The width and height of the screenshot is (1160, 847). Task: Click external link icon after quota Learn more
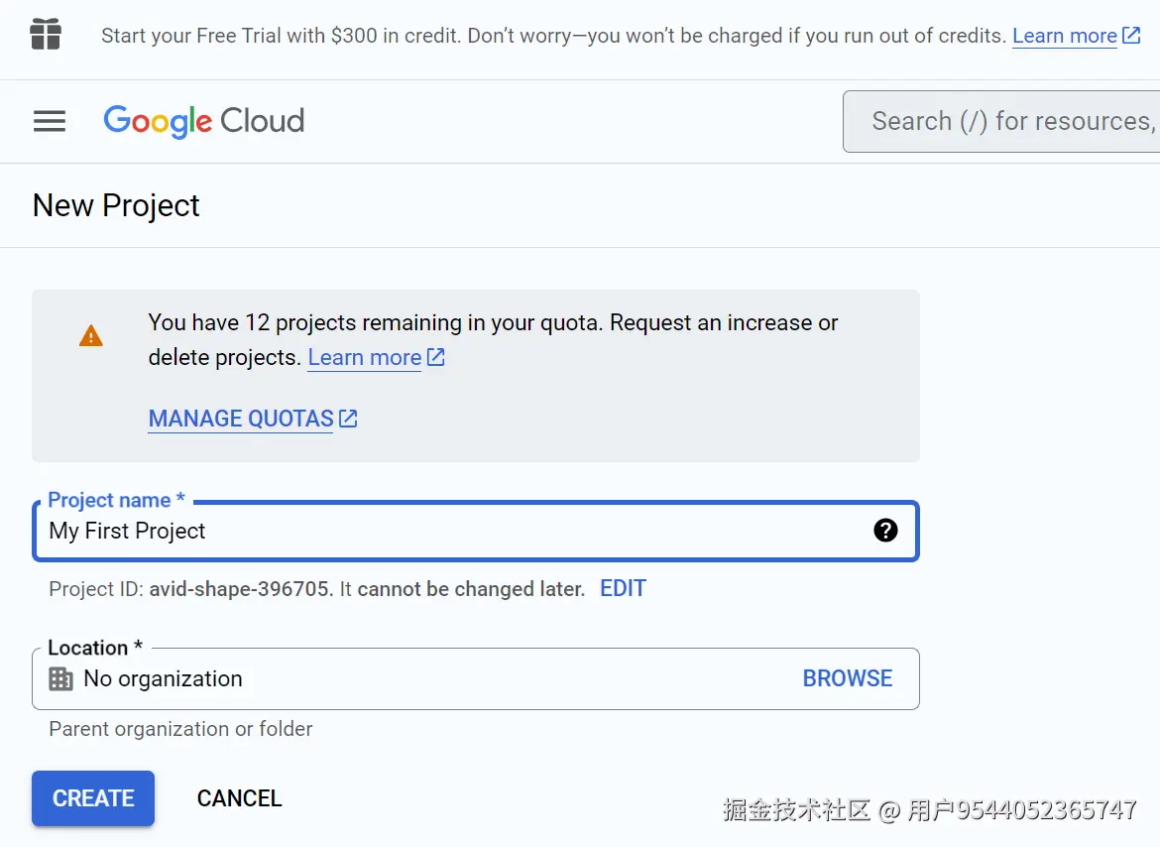436,357
